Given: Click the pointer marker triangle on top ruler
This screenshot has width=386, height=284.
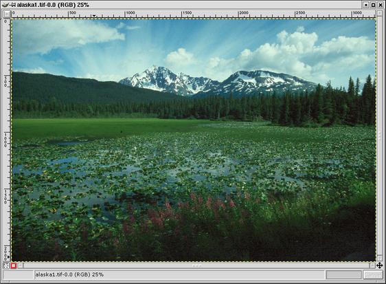Looking at the screenshot, I should point(94,16).
